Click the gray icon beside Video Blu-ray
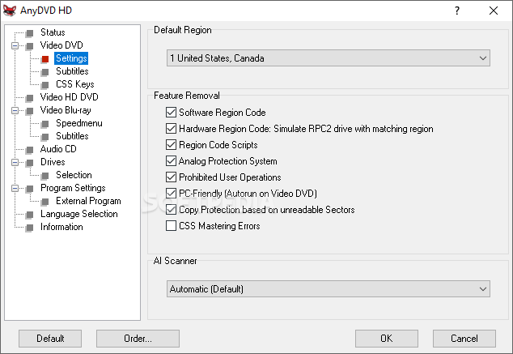513x354 pixels. (x=30, y=111)
